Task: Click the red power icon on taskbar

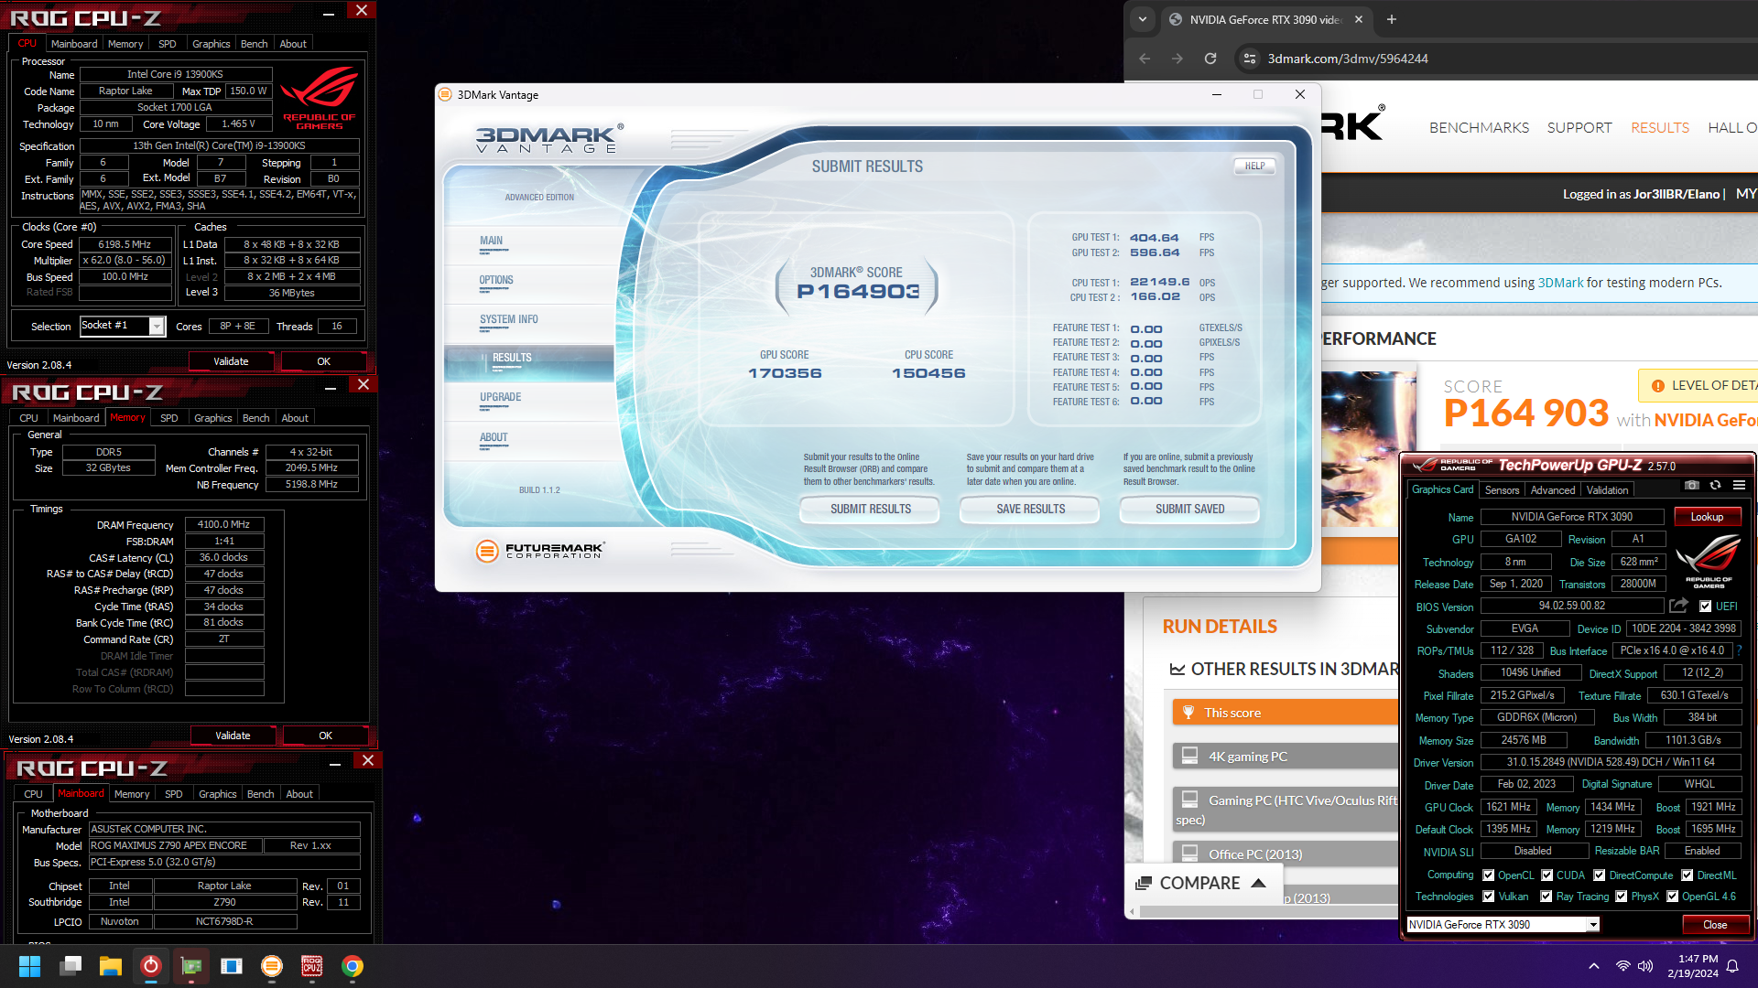Action: [151, 966]
